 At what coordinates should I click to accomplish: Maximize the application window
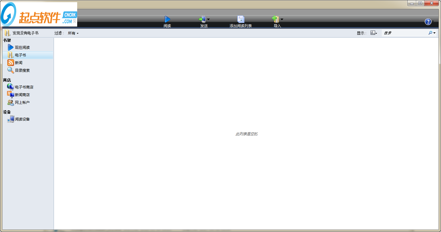(420, 3)
